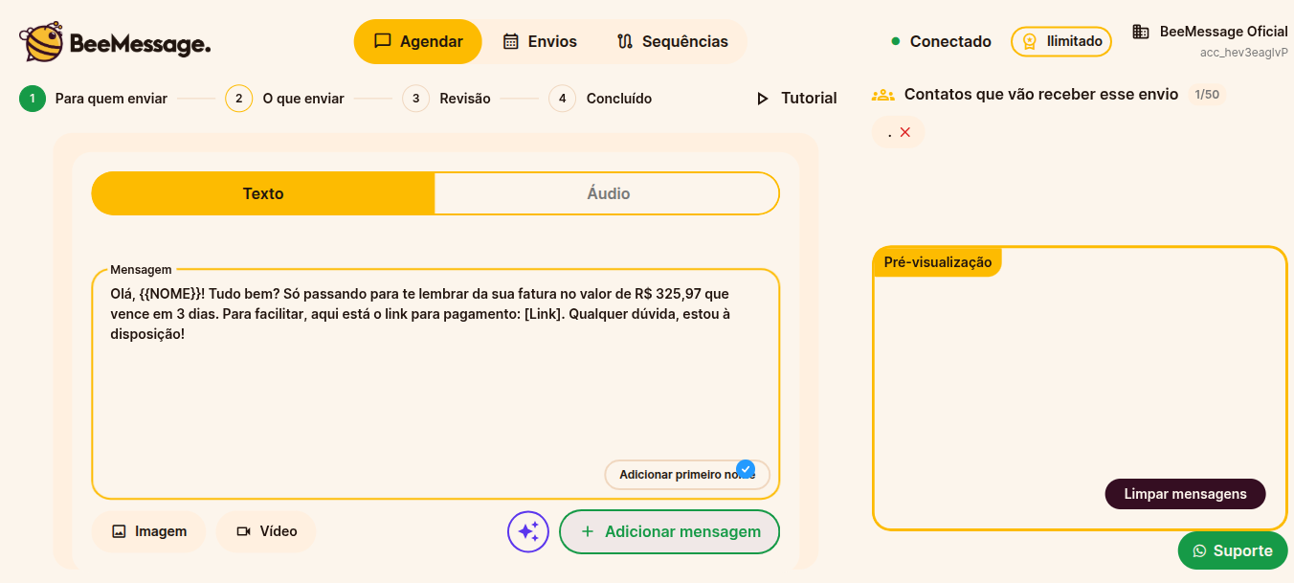Click Adicionar mensagem button
1294x583 pixels.
(669, 531)
